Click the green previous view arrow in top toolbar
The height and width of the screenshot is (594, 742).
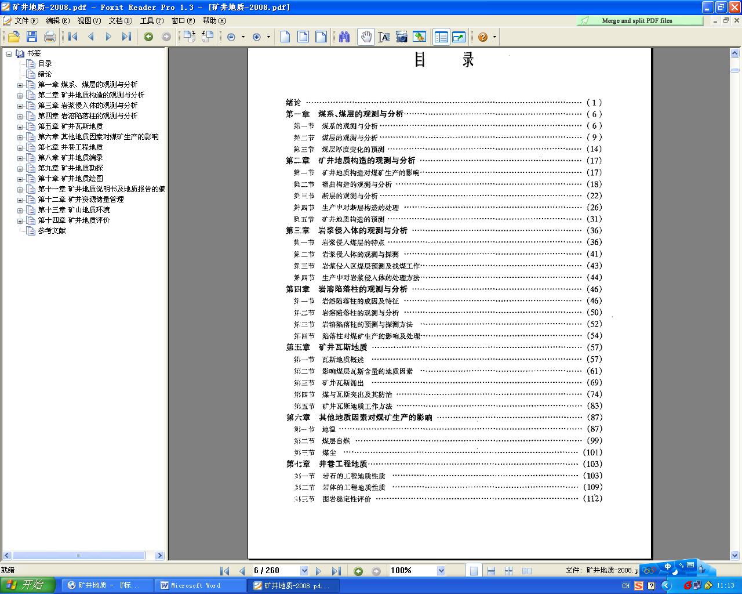coord(148,37)
